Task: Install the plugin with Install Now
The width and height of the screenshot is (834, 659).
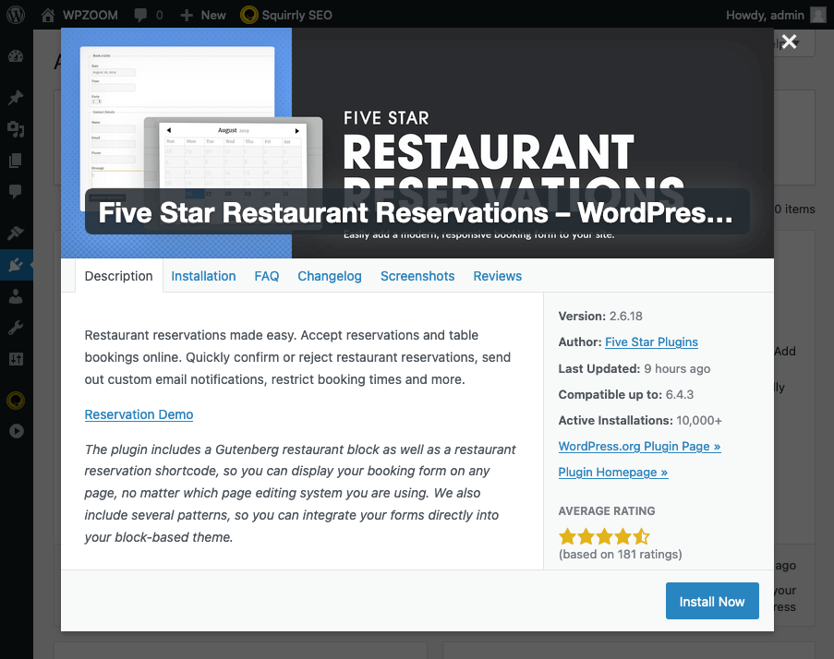Action: [712, 601]
